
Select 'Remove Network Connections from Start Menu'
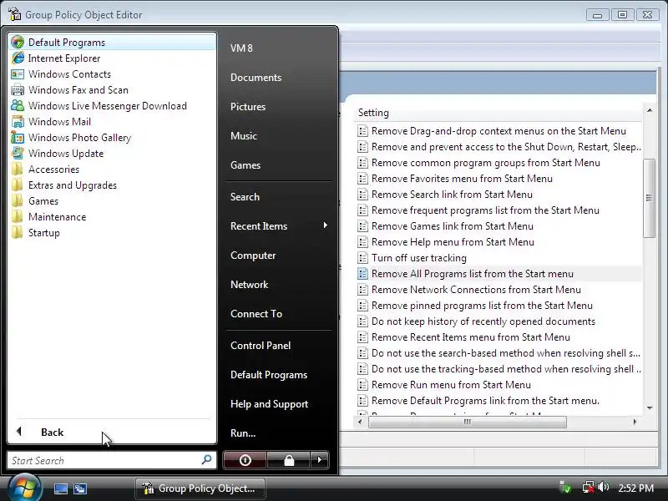(476, 290)
